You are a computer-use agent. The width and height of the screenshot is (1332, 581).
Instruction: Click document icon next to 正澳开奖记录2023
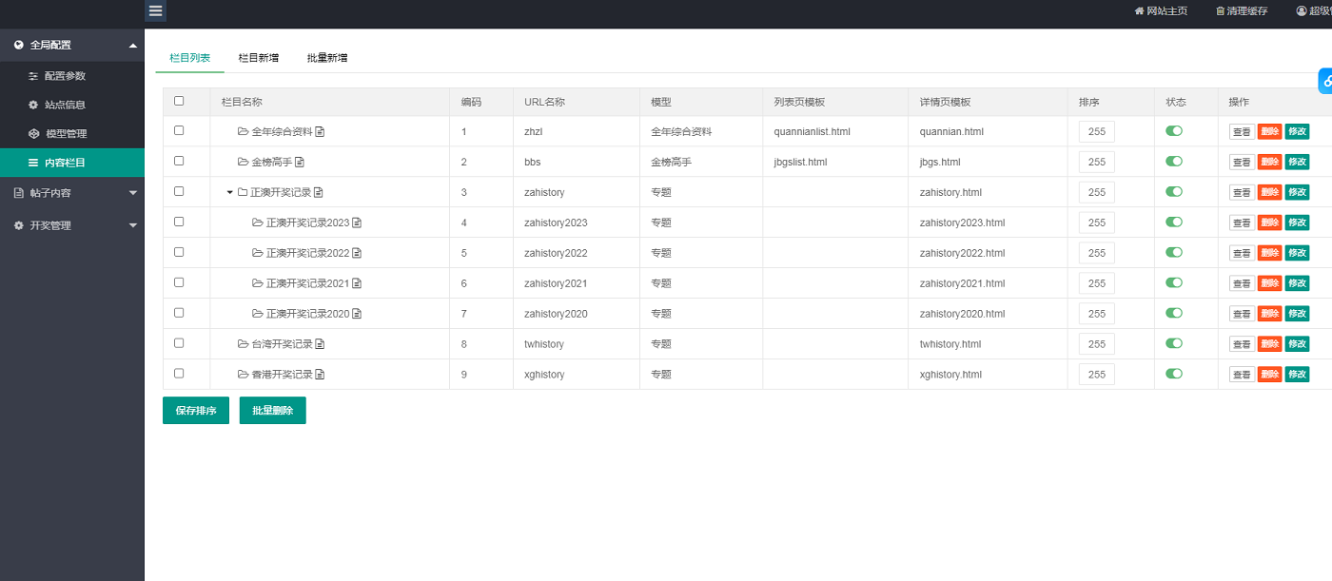[357, 223]
